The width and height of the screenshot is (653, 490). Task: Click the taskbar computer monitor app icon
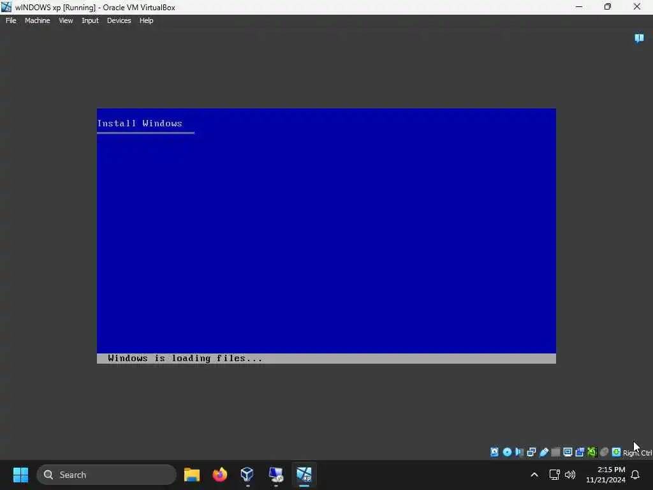pos(275,475)
